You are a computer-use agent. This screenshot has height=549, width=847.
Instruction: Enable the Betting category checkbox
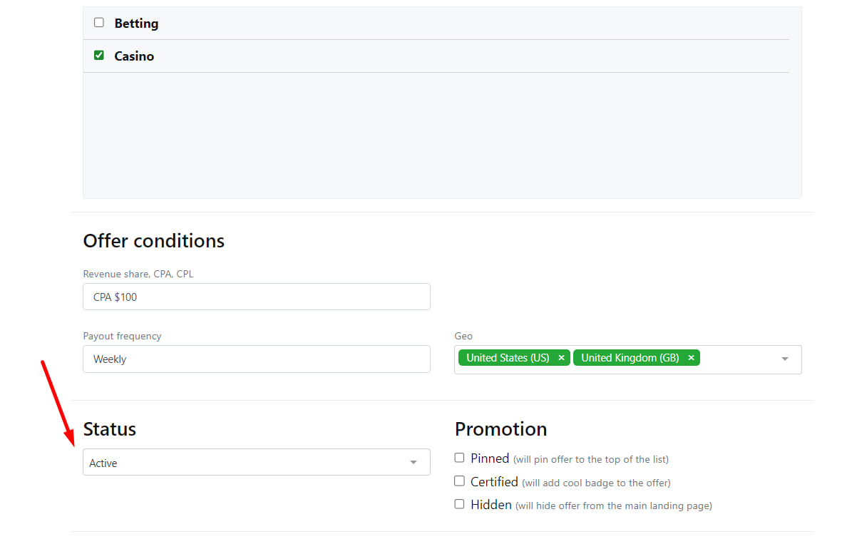pos(99,23)
